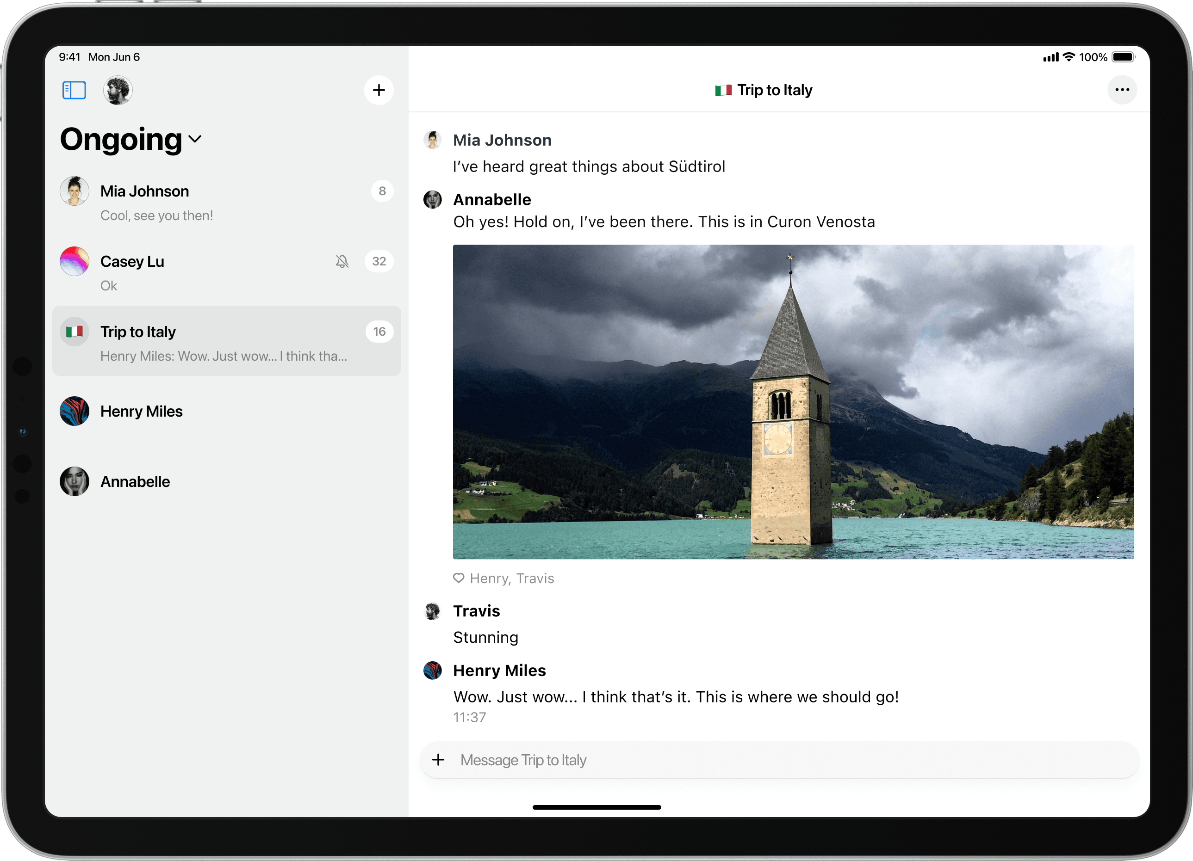
Task: Open the Mia Johnson conversation
Action: click(x=227, y=201)
